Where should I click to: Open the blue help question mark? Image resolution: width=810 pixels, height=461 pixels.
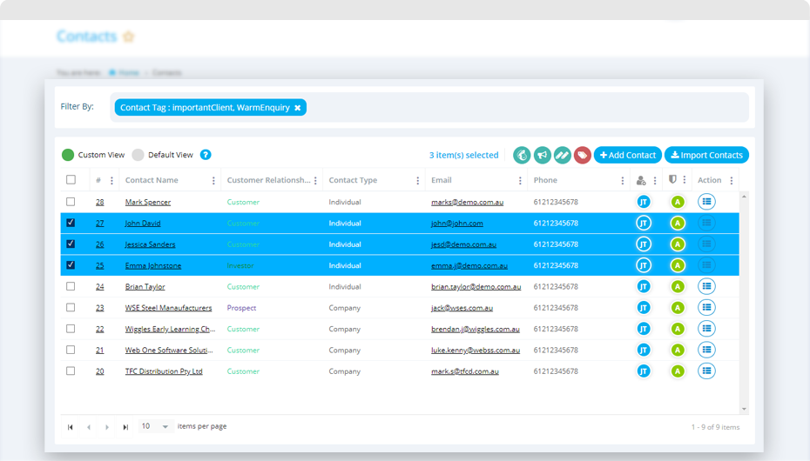pos(206,155)
